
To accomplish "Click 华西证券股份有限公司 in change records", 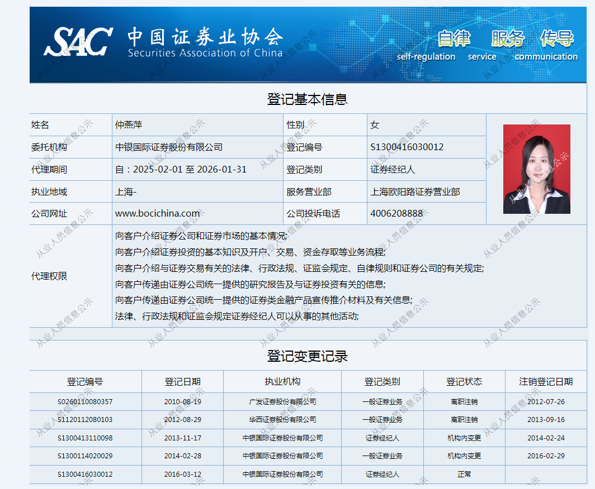I will 282,419.
